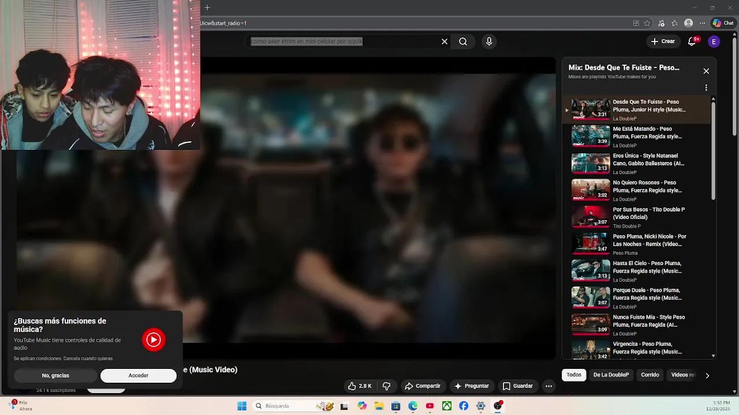Image resolution: width=739 pixels, height=415 pixels.
Task: Play Hasta El Cielo playlist video
Action: (x=638, y=271)
